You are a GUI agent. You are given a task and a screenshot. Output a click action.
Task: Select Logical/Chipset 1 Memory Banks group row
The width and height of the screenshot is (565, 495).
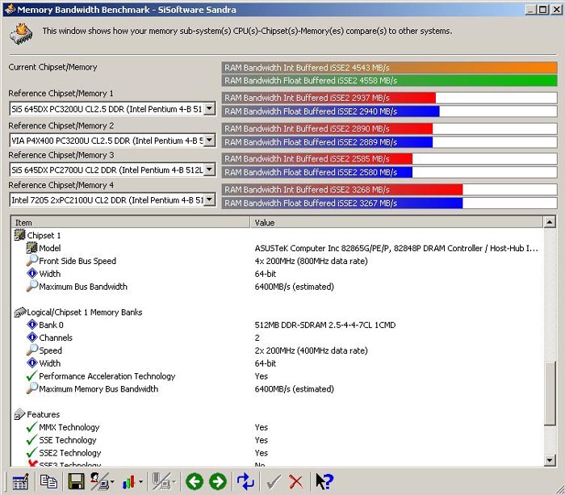(278, 313)
